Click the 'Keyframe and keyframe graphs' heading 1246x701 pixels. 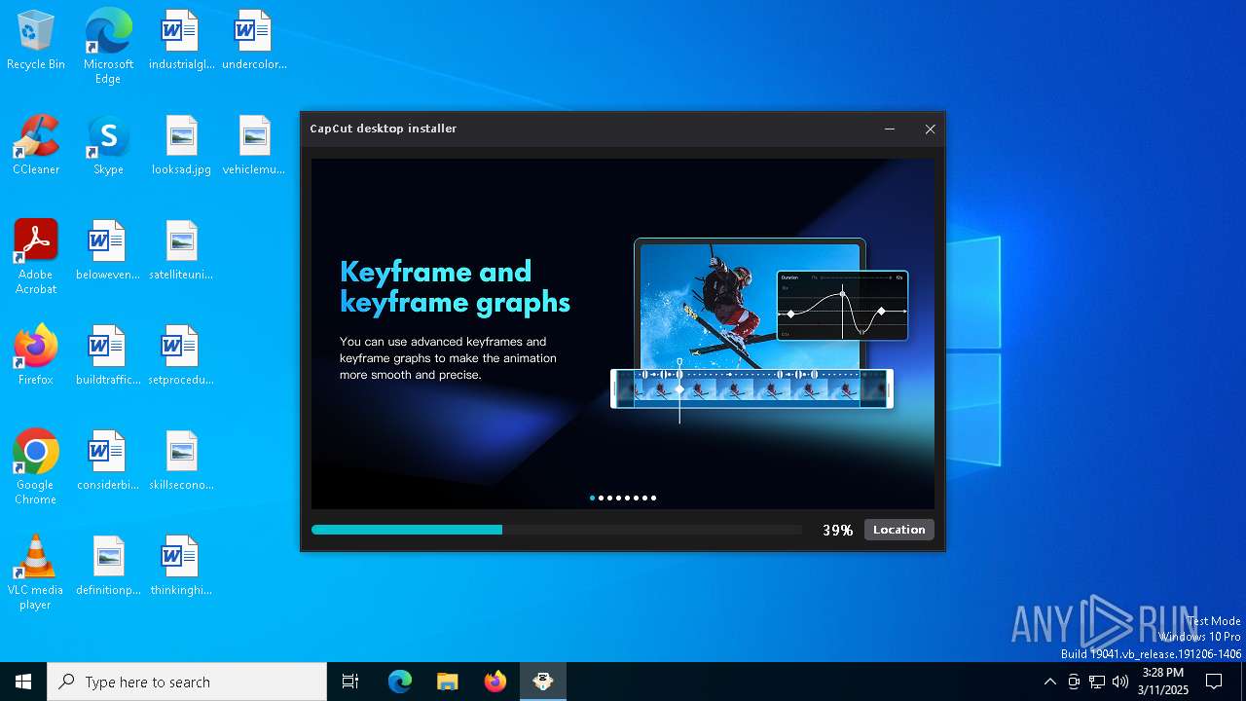pyautogui.click(x=455, y=286)
